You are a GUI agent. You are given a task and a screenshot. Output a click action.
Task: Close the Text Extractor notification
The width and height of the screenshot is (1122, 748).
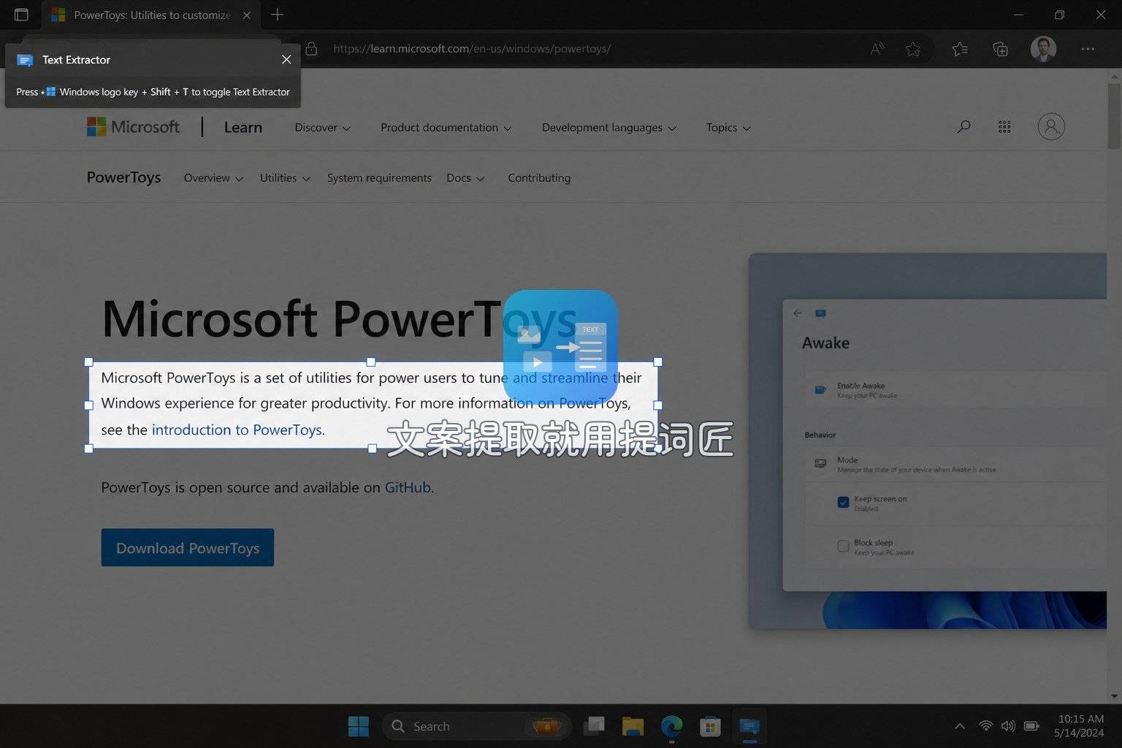click(286, 59)
